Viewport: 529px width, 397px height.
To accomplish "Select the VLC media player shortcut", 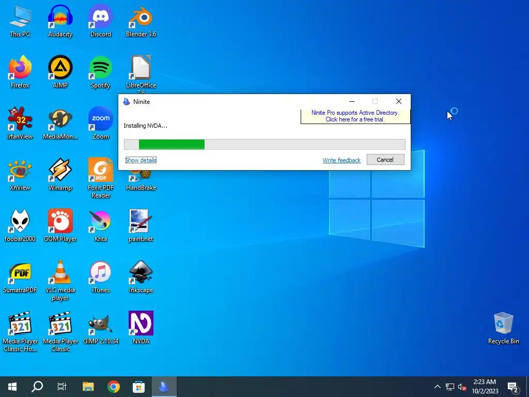I will [x=60, y=281].
